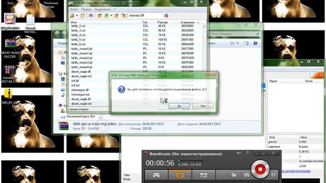
Task: Open the Правка menu
Action: pyautogui.click(x=86, y=10)
